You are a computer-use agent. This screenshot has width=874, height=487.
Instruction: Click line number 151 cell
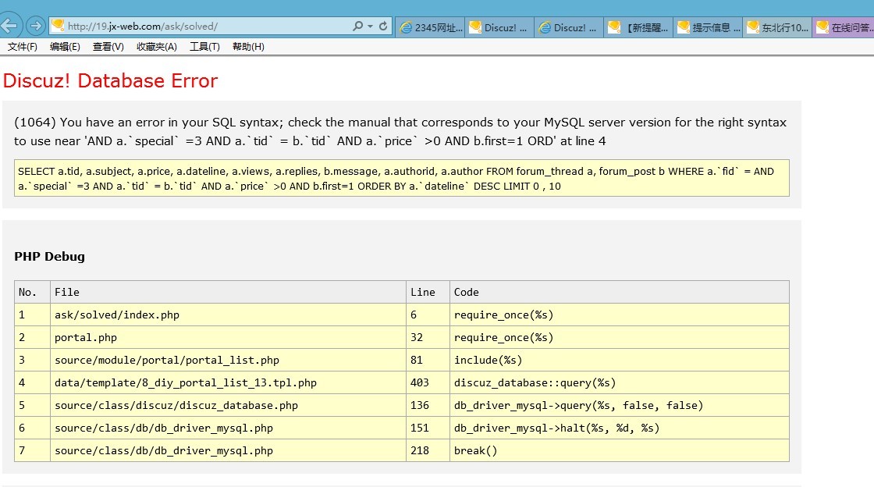coord(428,428)
